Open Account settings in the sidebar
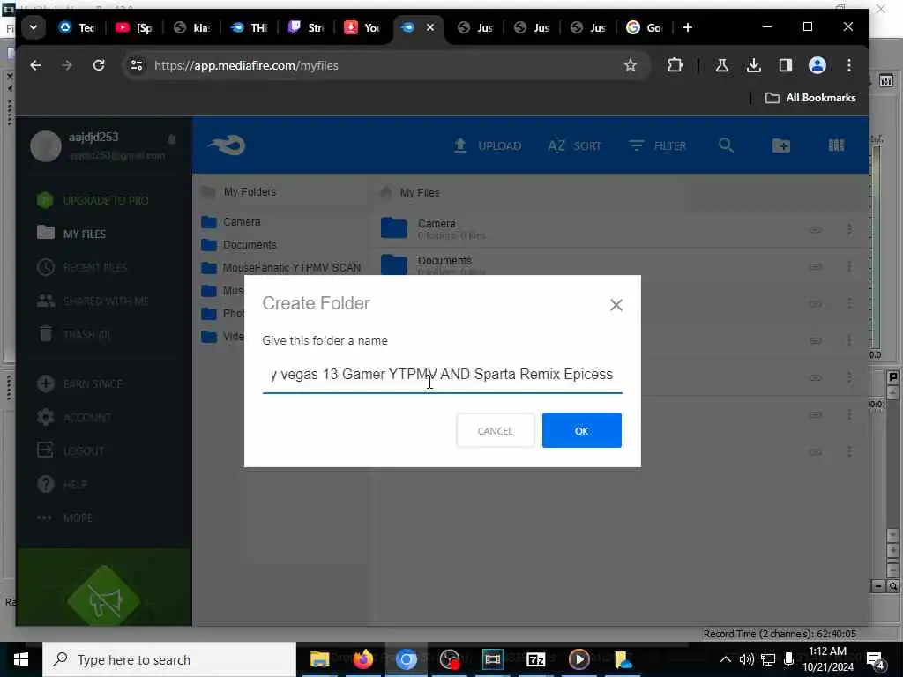903x677 pixels. pos(74,417)
